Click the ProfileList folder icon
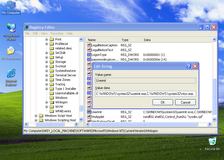The width and height of the screenshot is (224, 160). tap(52, 44)
